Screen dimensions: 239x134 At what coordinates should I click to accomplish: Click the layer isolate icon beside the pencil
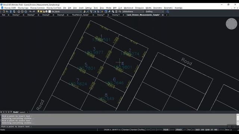coord(91,12)
